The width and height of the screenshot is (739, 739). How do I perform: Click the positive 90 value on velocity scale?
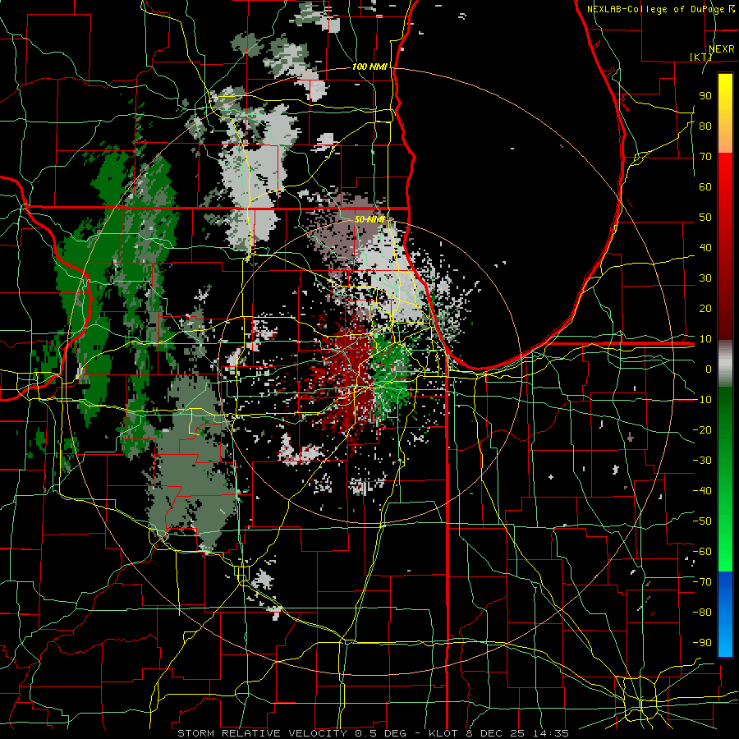pyautogui.click(x=705, y=96)
